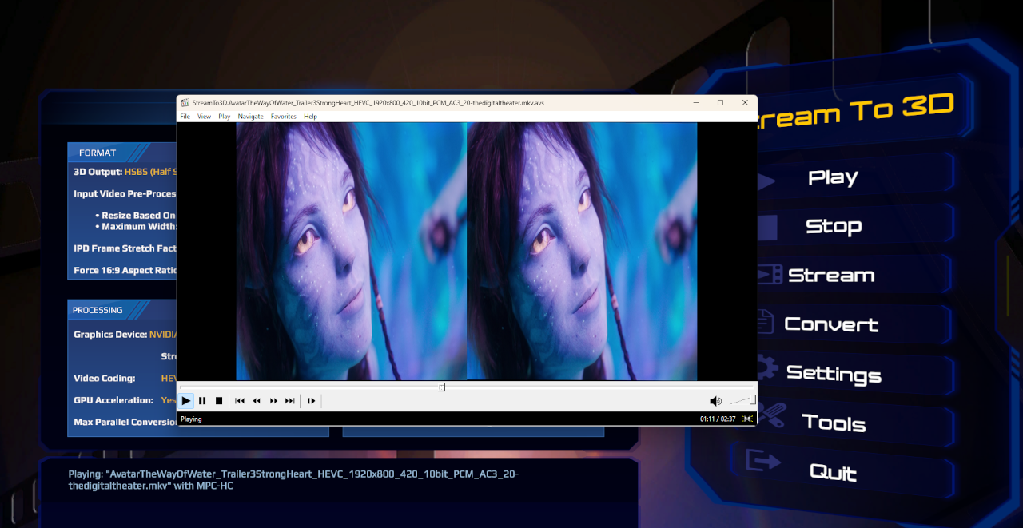Click the 'Graphics Device:' text in the PROCESSING panel
The width and height of the screenshot is (1023, 528).
click(x=110, y=335)
